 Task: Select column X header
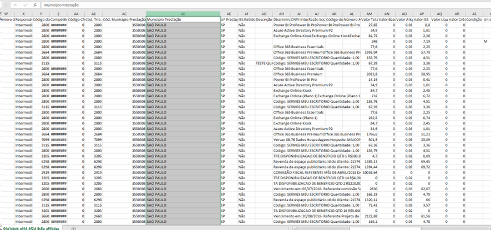[23, 14]
